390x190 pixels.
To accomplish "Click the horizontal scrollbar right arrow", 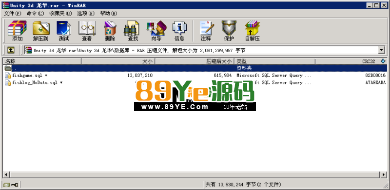I will point(384,174).
